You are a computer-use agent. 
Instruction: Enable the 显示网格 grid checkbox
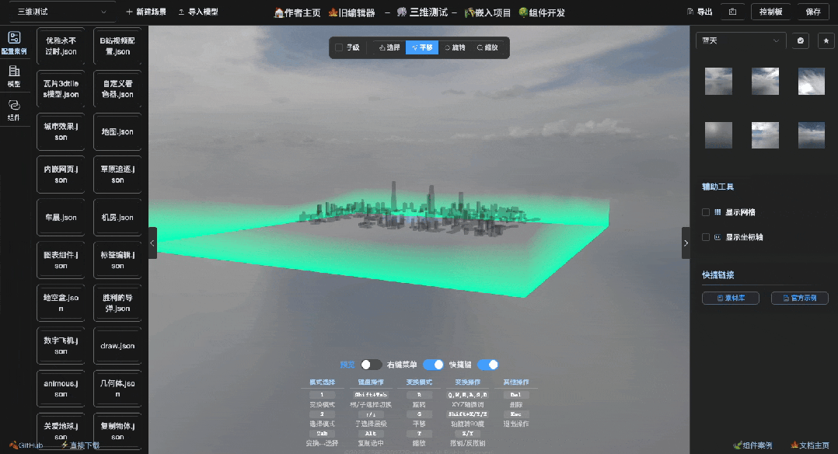click(x=706, y=211)
